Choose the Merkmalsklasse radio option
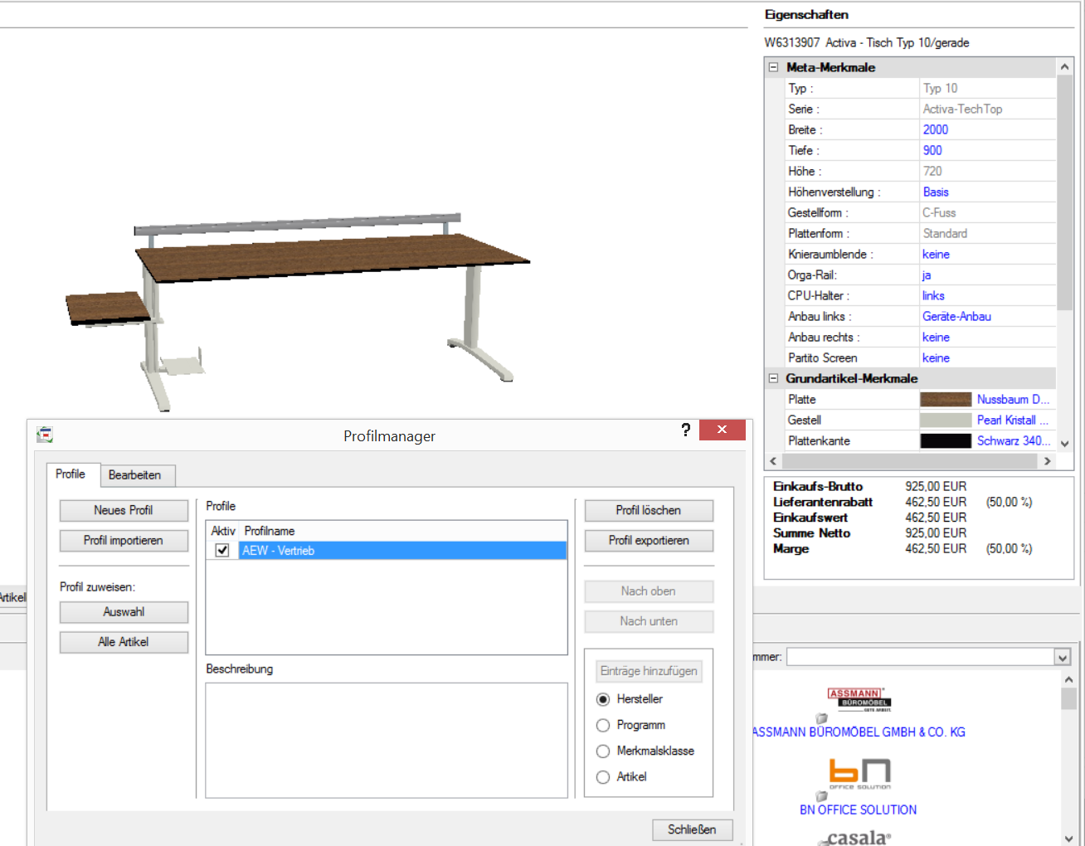The image size is (1085, 846). 603,751
